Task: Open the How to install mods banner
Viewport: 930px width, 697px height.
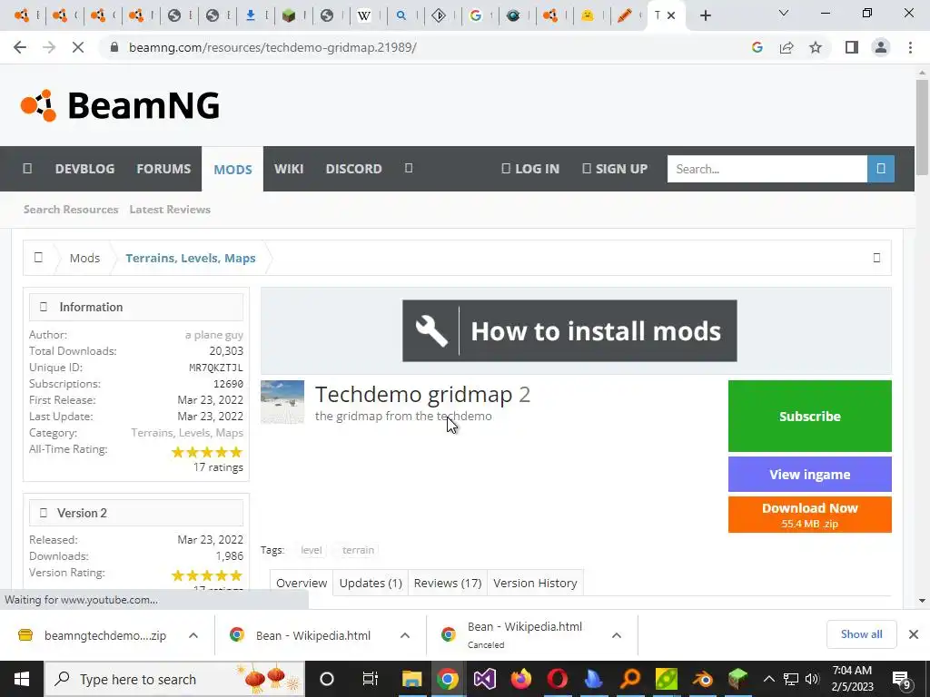Action: (x=569, y=330)
